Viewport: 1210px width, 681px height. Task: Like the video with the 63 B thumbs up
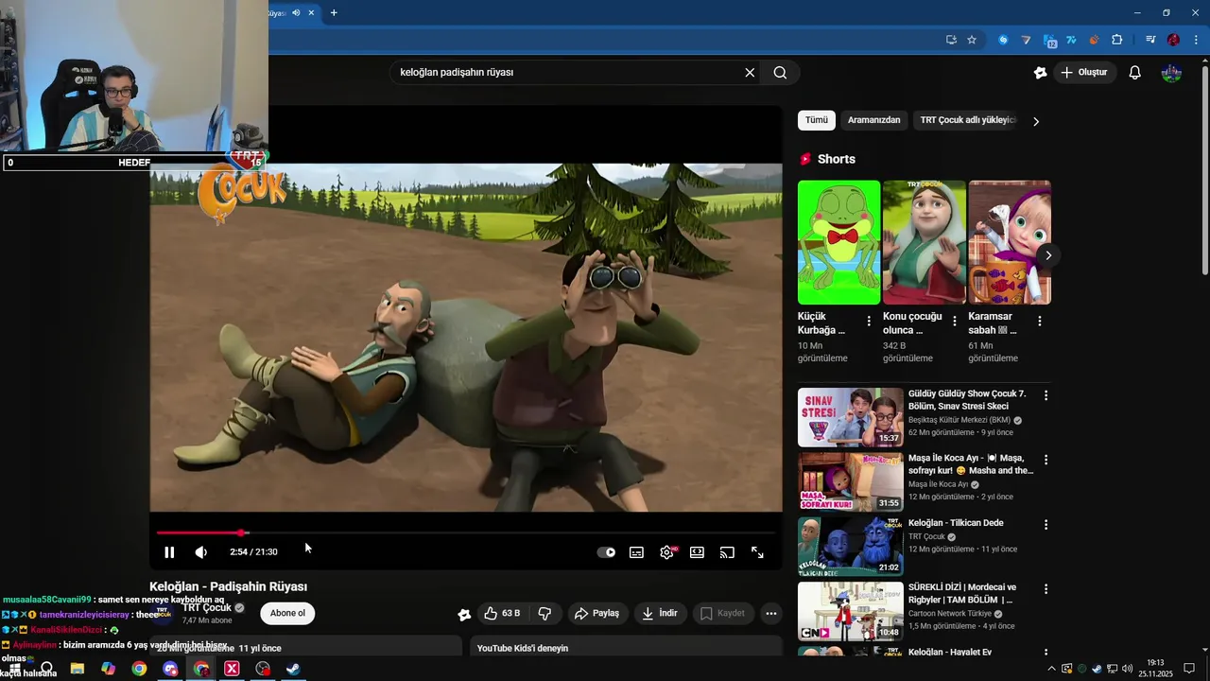502,613
